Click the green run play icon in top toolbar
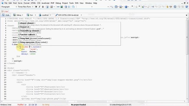The height and width of the screenshot is (106, 189). [143, 7]
